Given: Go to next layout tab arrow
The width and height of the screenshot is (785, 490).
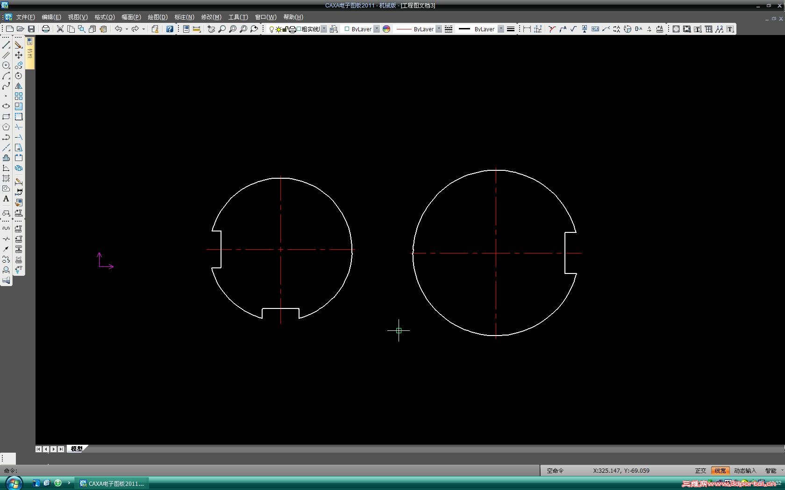Looking at the screenshot, I should tap(53, 449).
